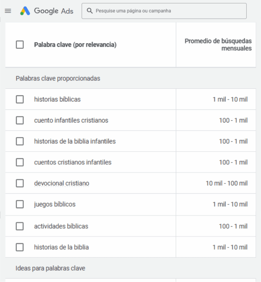Click the "historias bíblicas" keyword text

[57, 99]
